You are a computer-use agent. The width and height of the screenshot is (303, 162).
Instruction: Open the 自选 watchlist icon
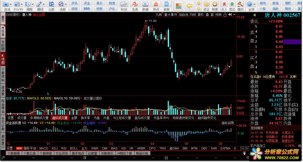[x=6, y=4]
